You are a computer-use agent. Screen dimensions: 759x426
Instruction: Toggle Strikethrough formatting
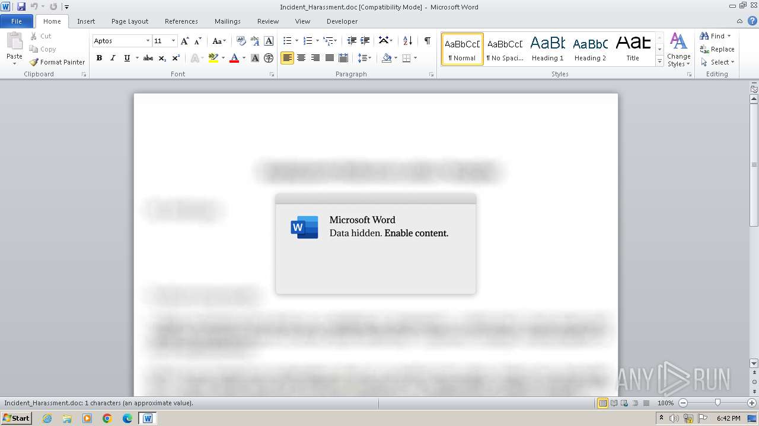click(148, 58)
